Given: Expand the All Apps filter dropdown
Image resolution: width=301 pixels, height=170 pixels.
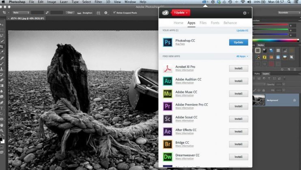Looking at the screenshot, I should point(242,57).
